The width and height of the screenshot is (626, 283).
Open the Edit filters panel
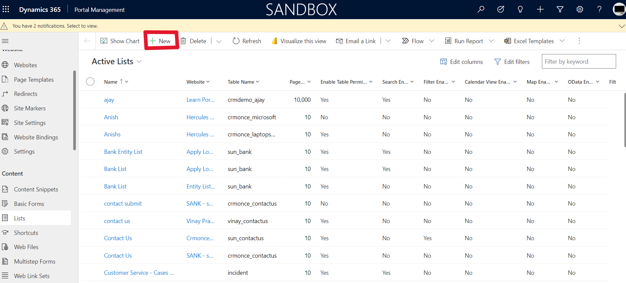tap(512, 62)
